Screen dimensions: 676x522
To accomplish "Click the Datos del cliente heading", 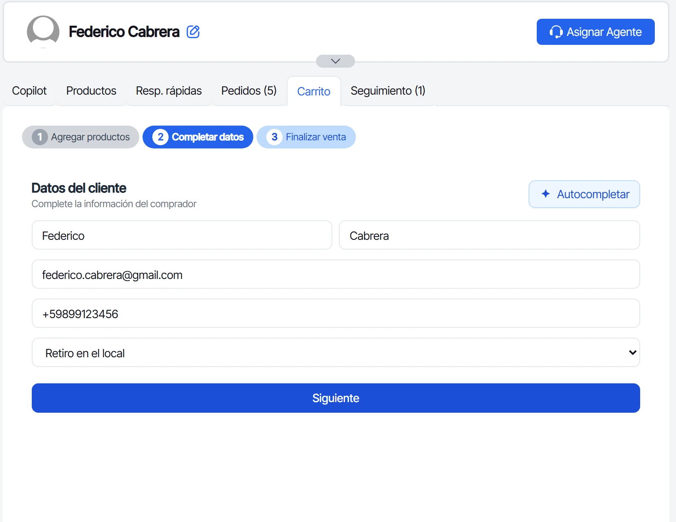I will [79, 188].
